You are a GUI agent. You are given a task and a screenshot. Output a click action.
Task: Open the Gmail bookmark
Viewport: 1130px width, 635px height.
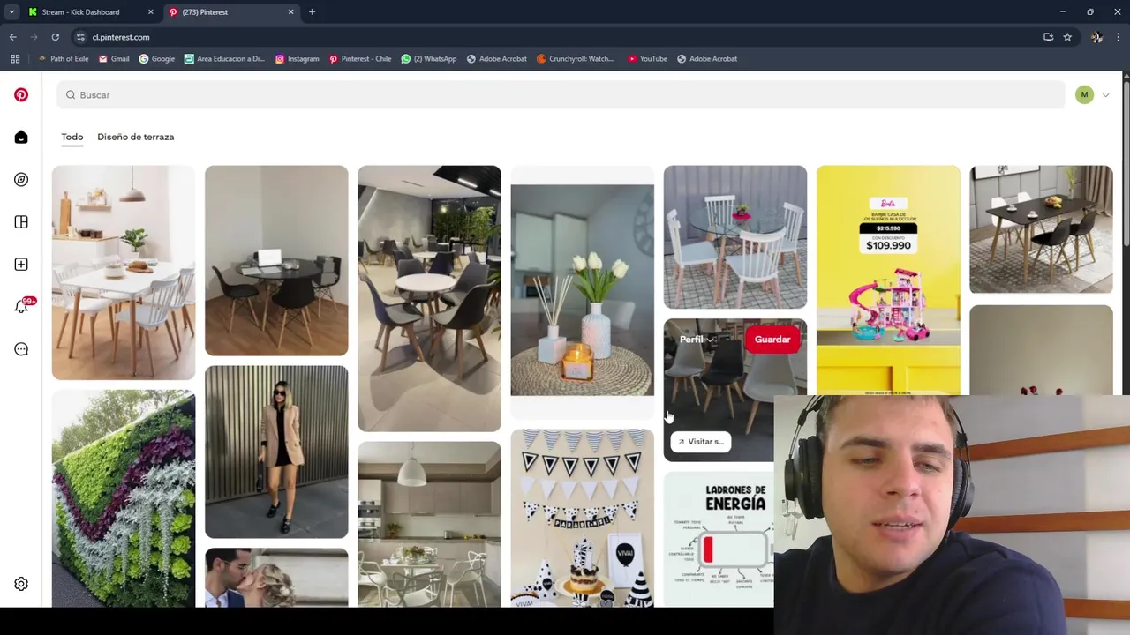(114, 59)
